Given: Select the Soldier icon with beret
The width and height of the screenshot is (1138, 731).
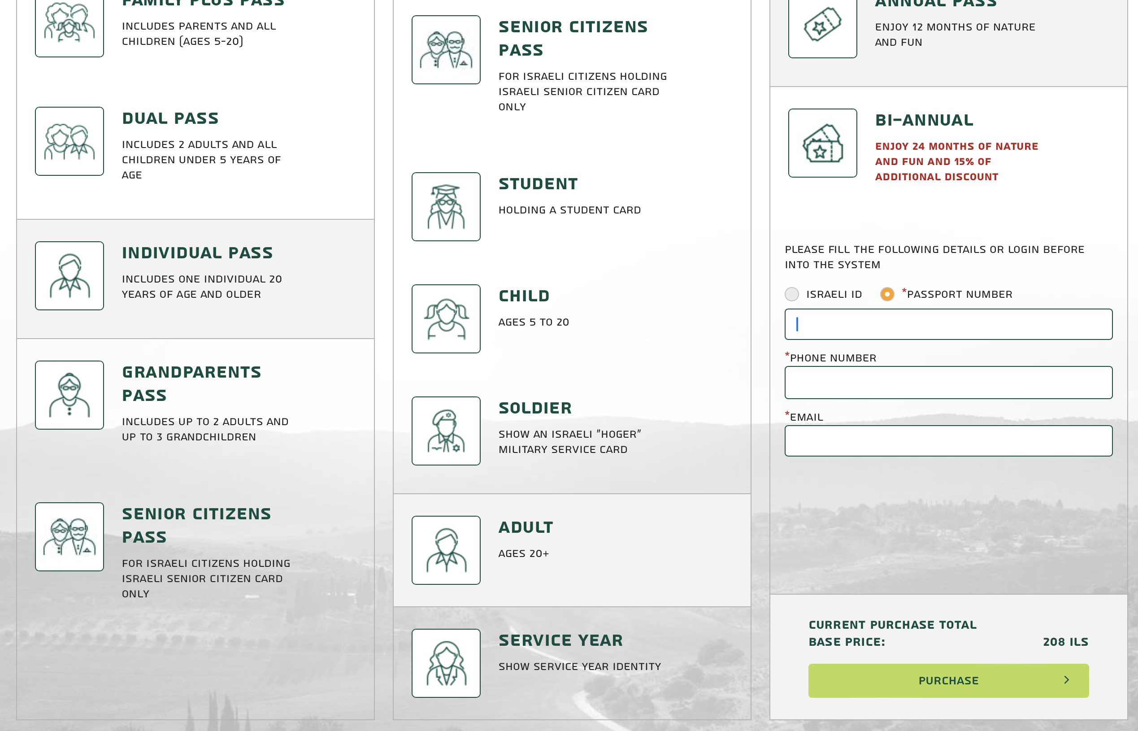Looking at the screenshot, I should [446, 431].
